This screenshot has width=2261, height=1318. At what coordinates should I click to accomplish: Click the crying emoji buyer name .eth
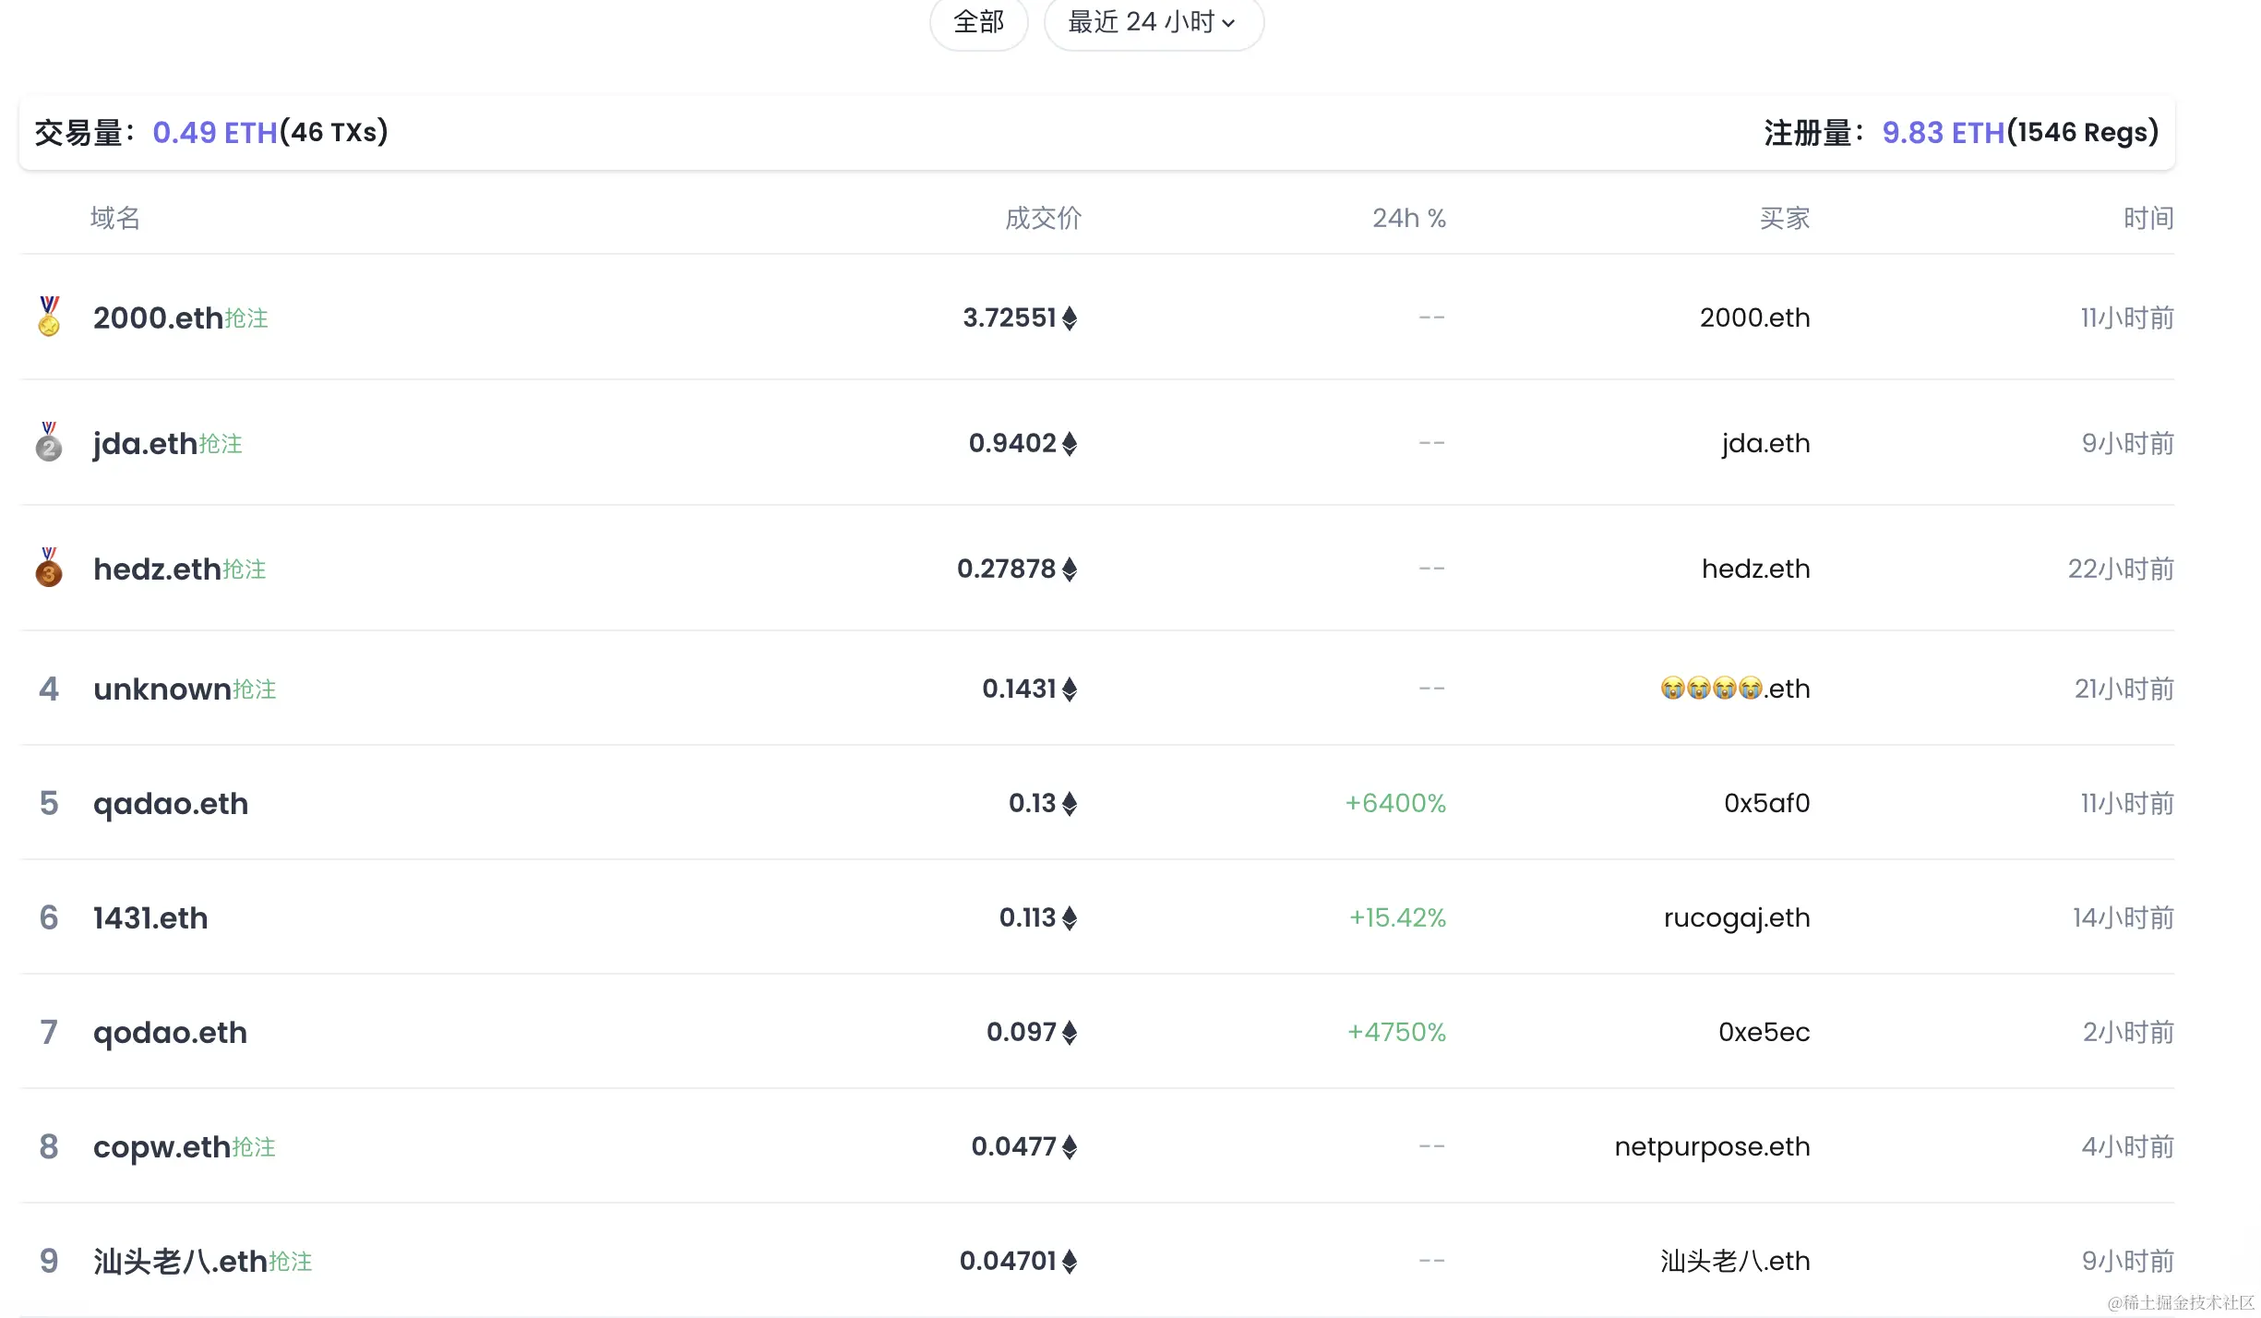(1735, 689)
